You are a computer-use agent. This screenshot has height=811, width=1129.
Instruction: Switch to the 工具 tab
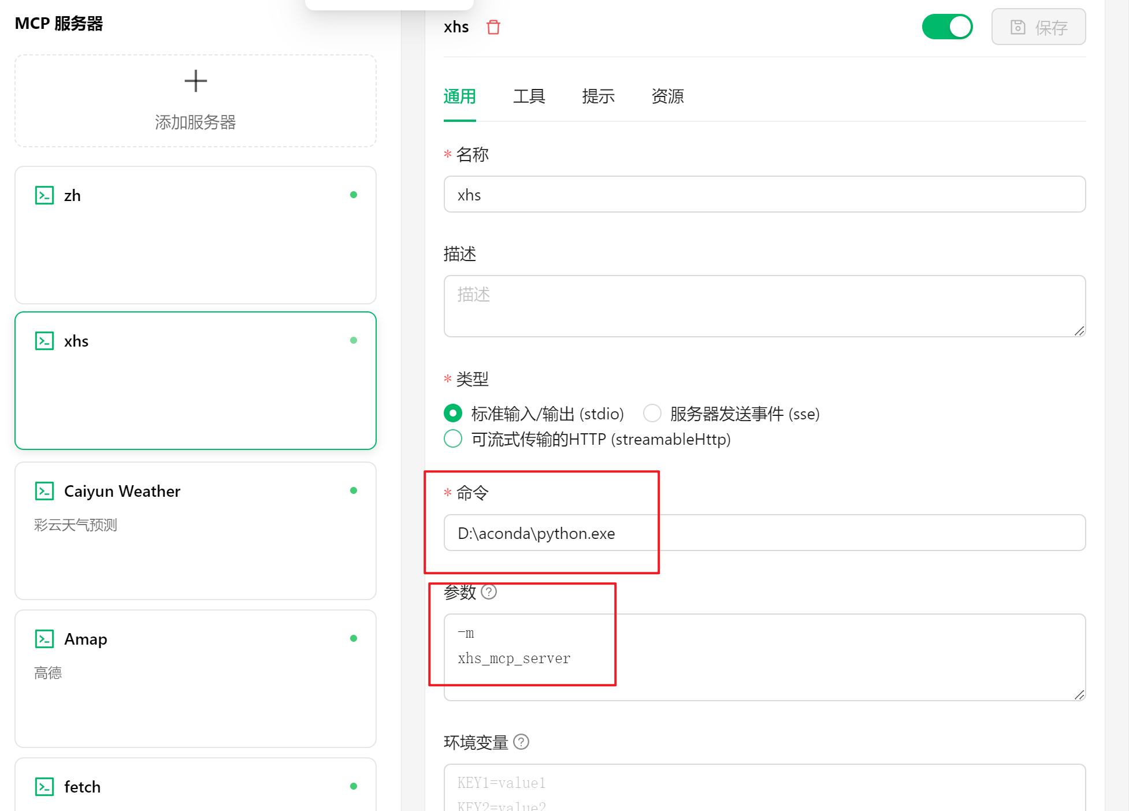tap(529, 96)
